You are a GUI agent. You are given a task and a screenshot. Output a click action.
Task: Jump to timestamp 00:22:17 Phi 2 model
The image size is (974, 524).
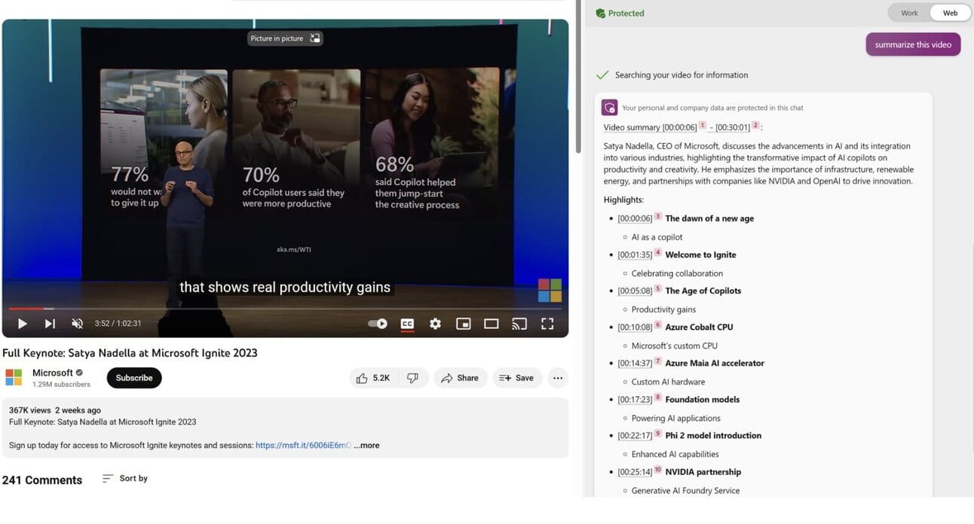pyautogui.click(x=635, y=435)
